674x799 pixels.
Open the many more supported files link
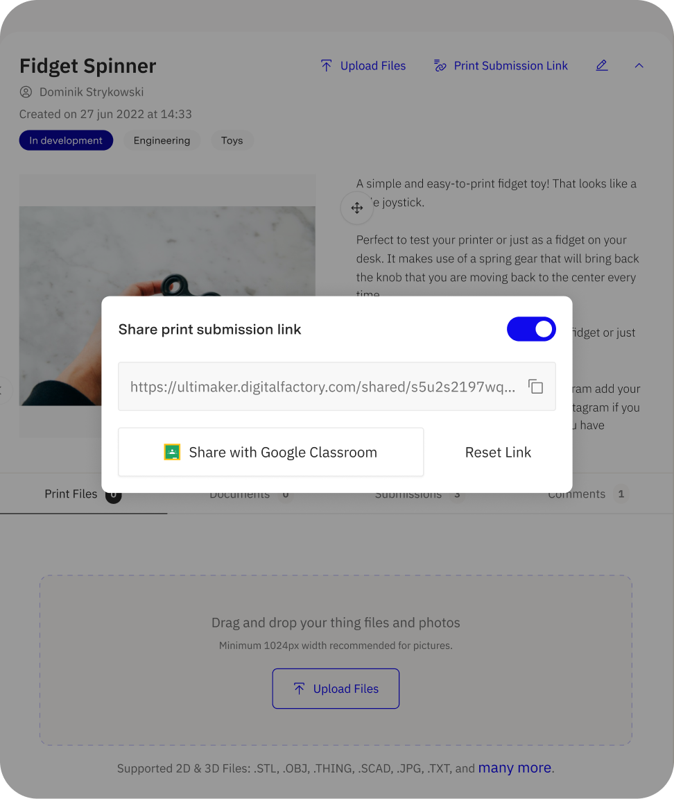click(x=515, y=768)
